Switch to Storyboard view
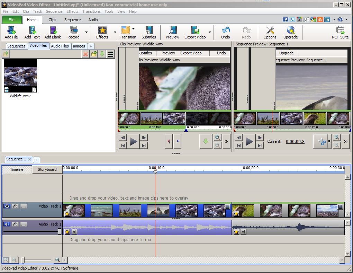The height and width of the screenshot is (273, 353). [47, 169]
